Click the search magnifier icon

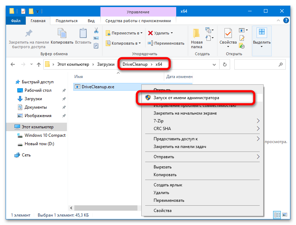(280, 65)
